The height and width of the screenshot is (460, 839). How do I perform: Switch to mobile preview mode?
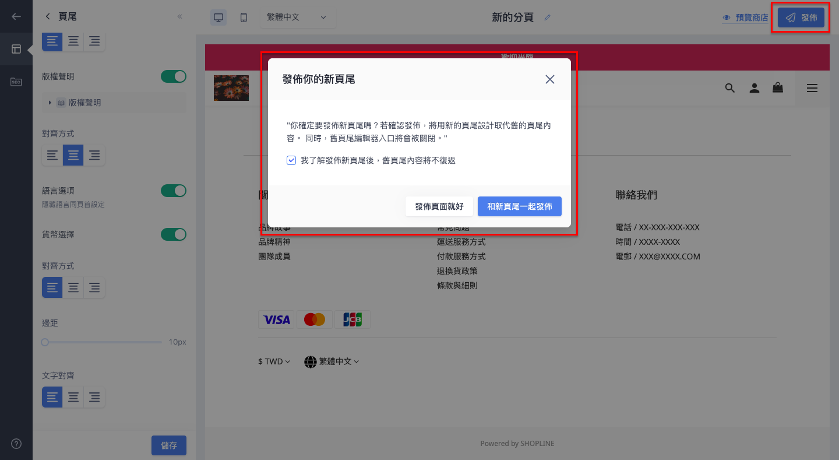[x=244, y=17]
